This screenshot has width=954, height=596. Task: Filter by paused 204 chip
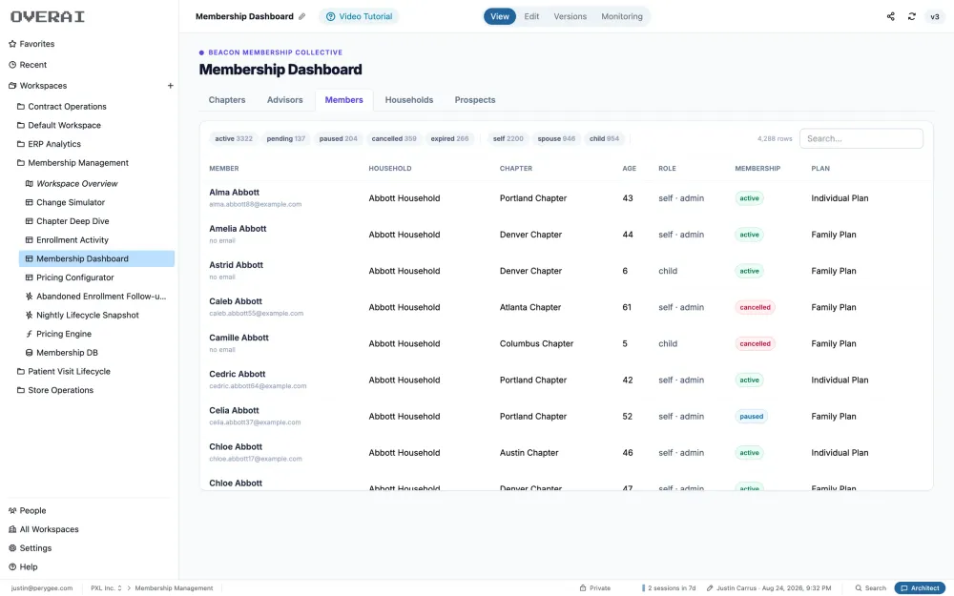339,138
